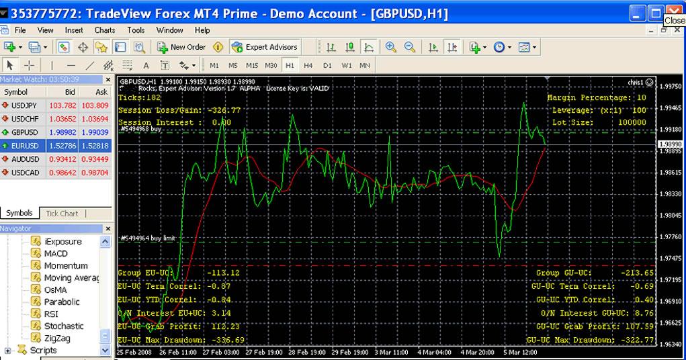Open the chart Templates icon
Screen dimensions: 686x360
pos(523,47)
